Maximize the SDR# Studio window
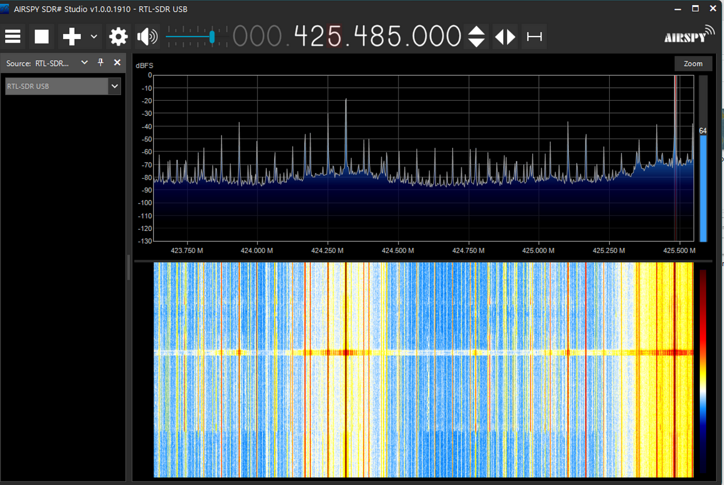This screenshot has height=485, width=724. tap(695, 9)
